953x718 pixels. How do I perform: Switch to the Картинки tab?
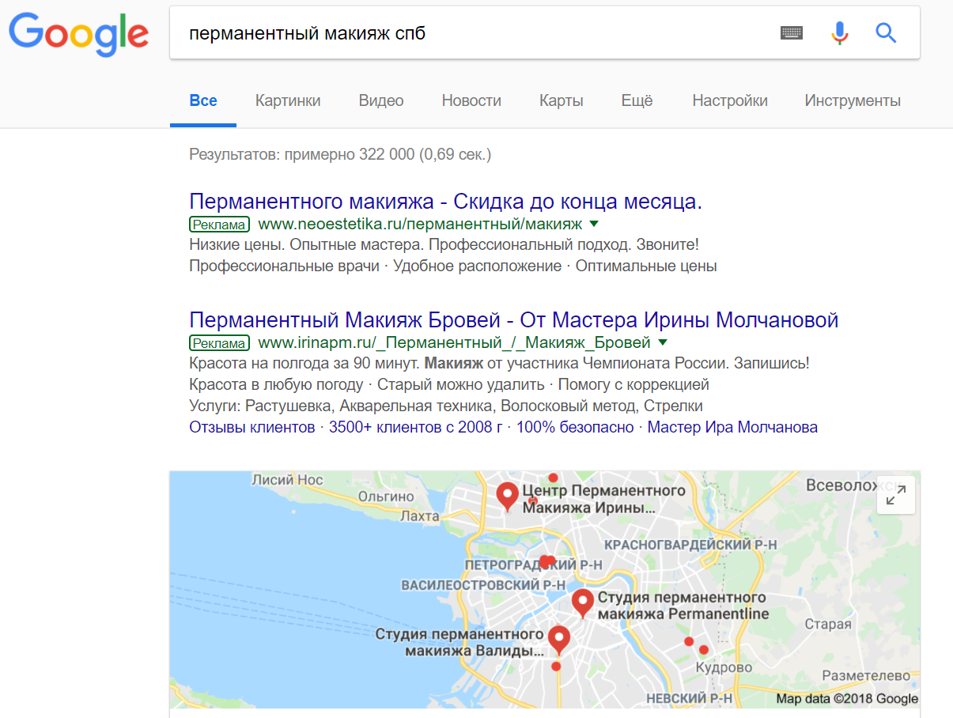click(x=288, y=100)
